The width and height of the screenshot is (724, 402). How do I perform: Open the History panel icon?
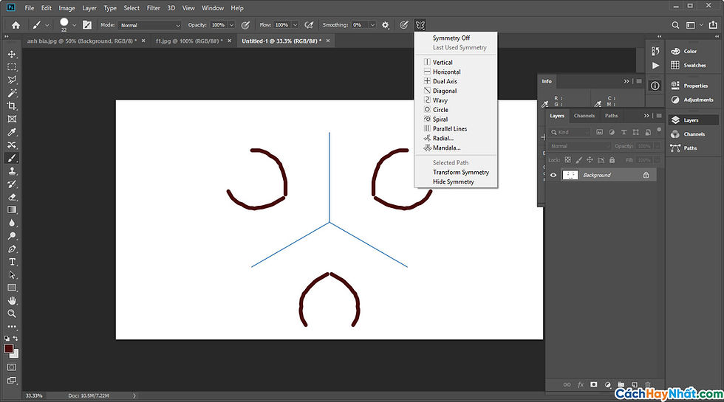click(x=655, y=51)
